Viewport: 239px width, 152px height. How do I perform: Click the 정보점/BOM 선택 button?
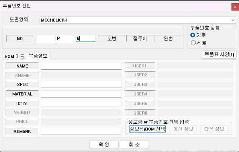pyautogui.click(x=147, y=129)
